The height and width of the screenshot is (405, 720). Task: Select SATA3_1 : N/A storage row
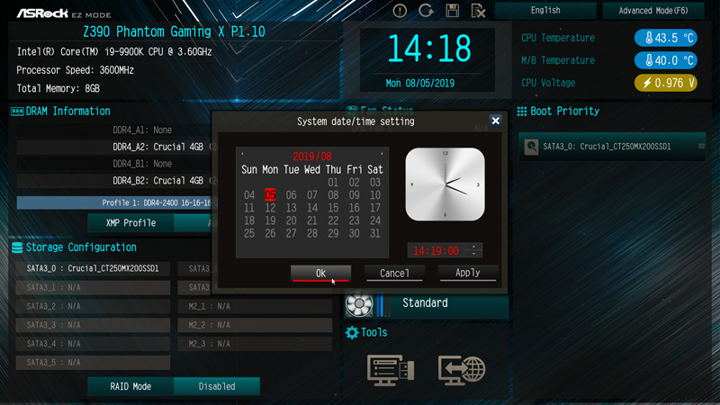[x=94, y=287]
